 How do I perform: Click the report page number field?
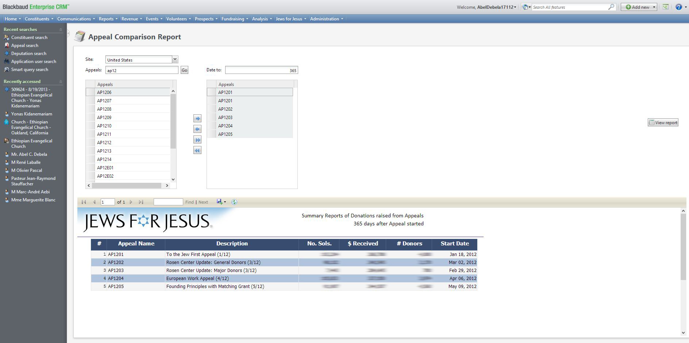click(x=108, y=202)
